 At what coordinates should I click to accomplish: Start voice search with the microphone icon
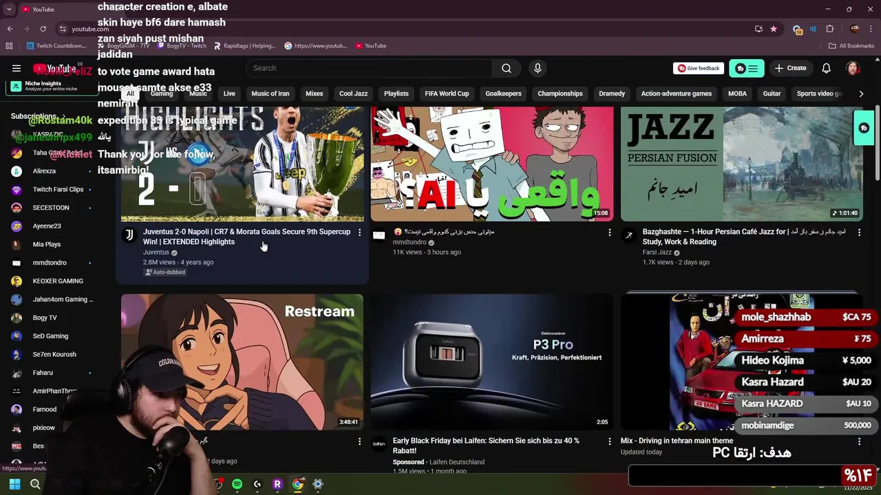pyautogui.click(x=538, y=68)
